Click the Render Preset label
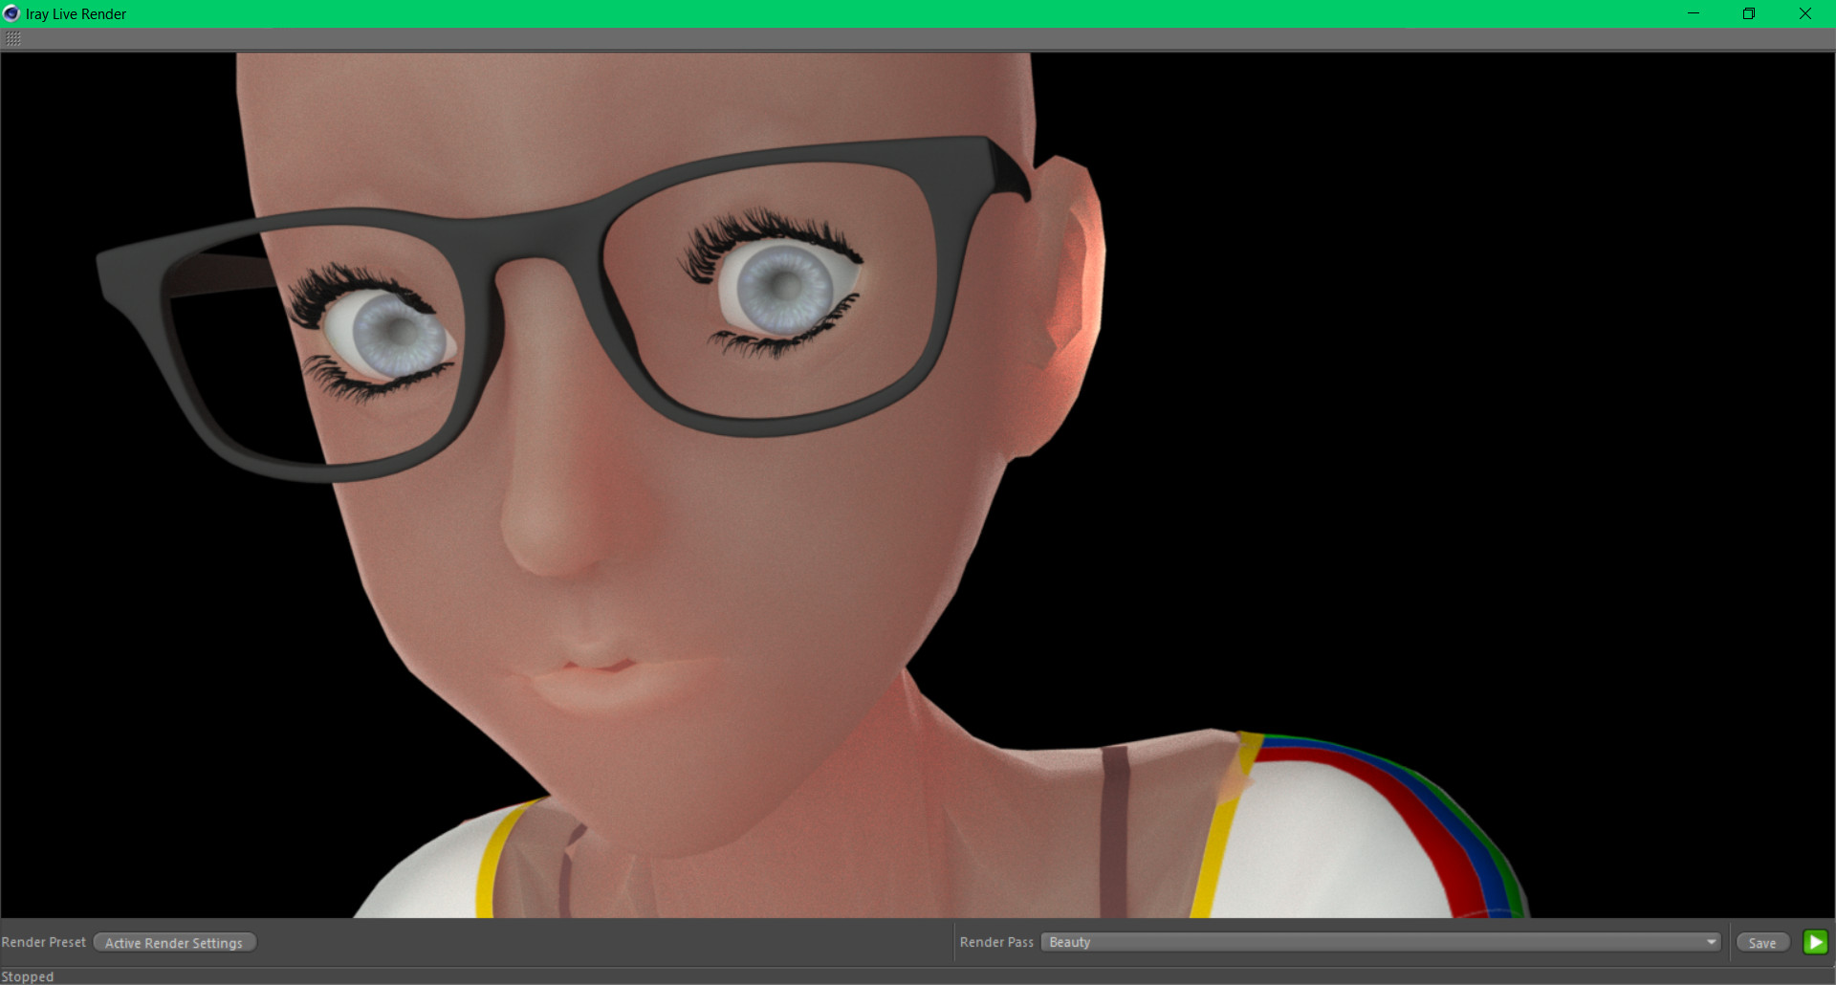This screenshot has height=985, width=1836. (44, 942)
